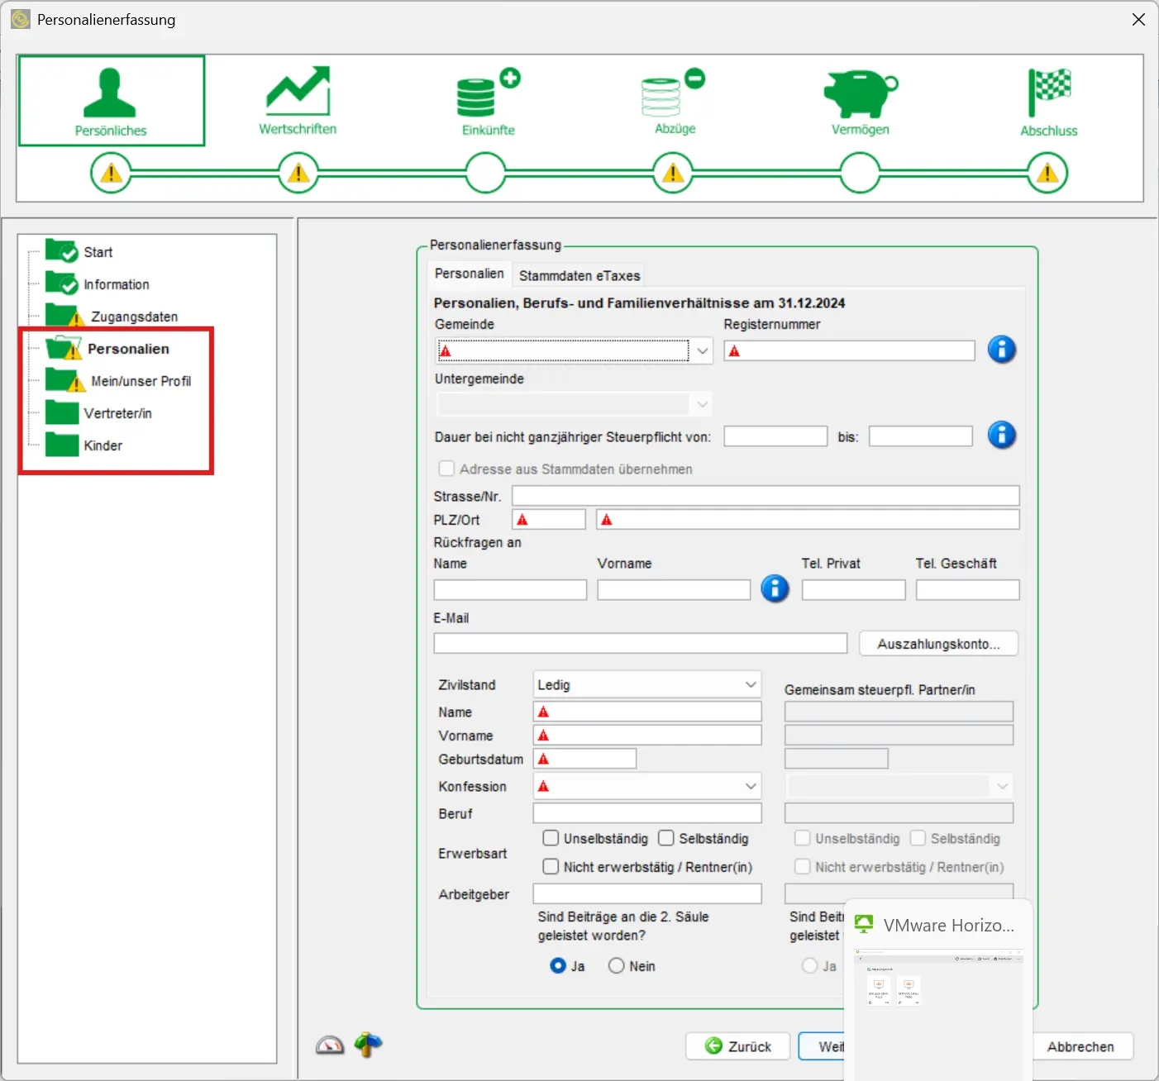Open the Einkünfte step icon

pos(485,98)
